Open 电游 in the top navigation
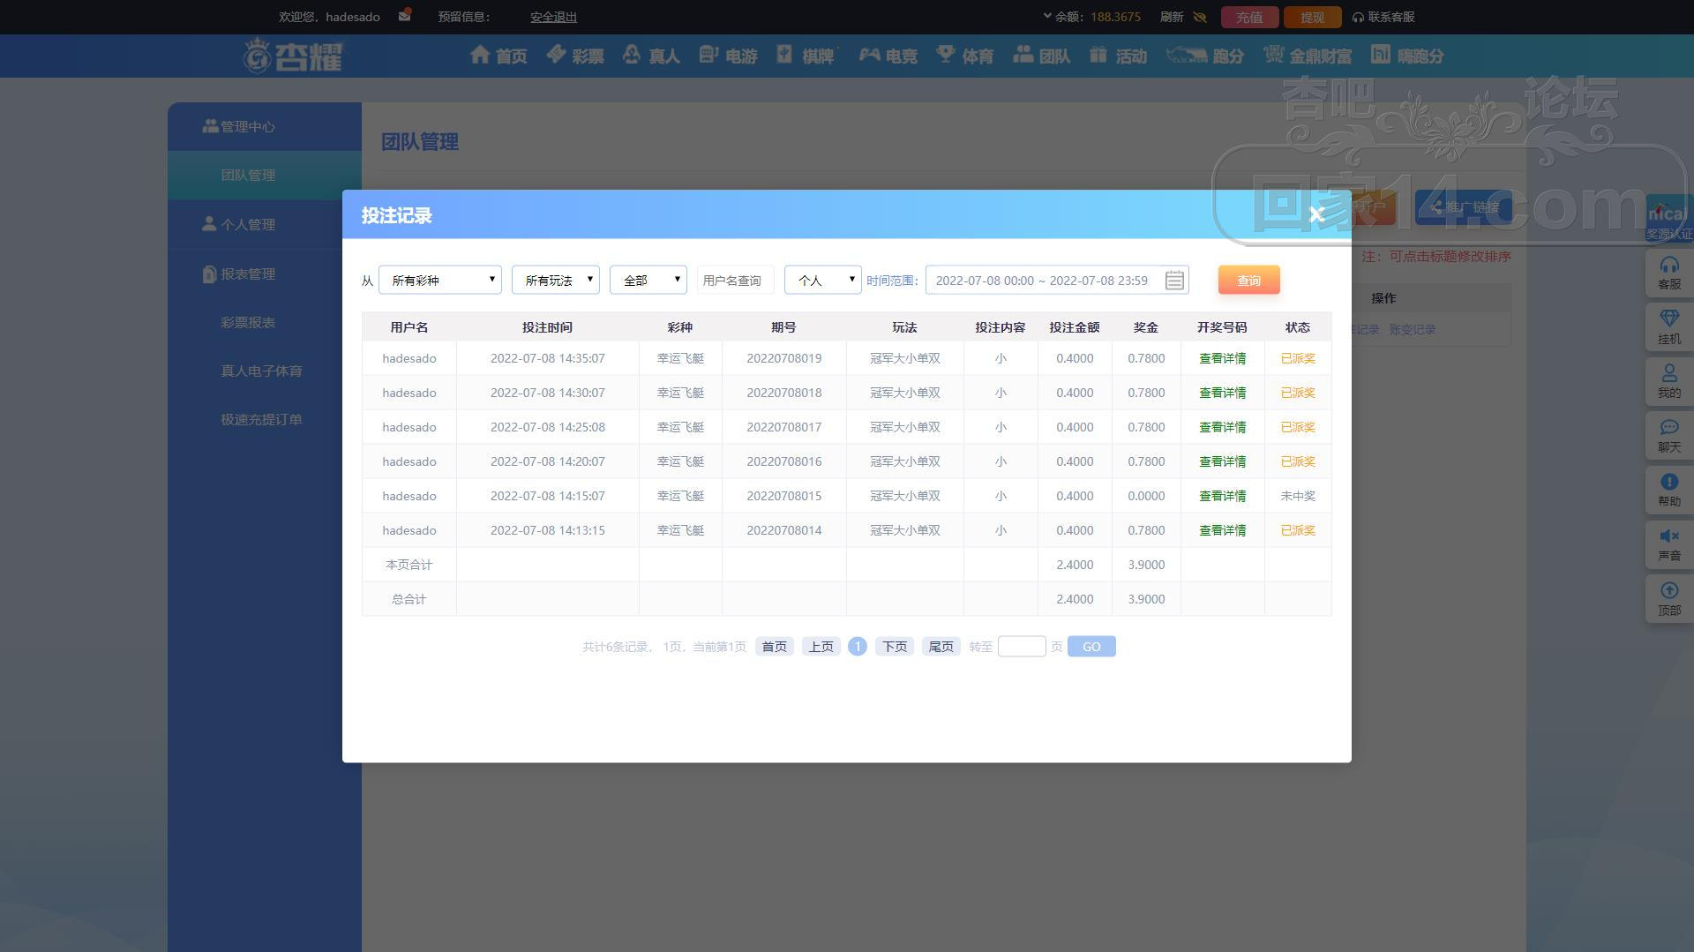 (x=729, y=56)
